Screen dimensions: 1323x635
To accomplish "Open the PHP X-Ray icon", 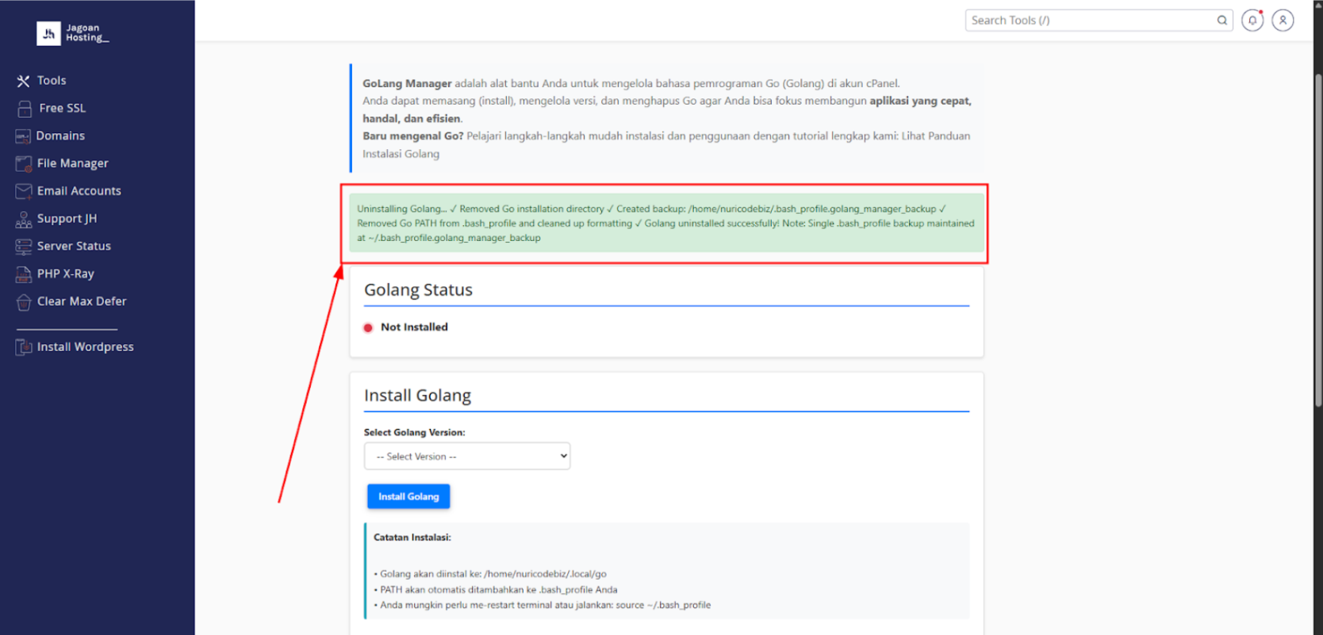I will [24, 274].
